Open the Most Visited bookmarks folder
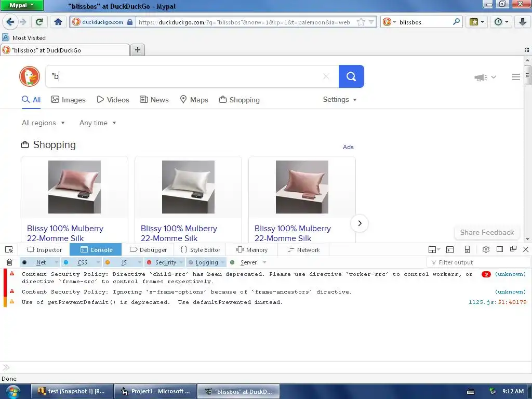Screen dimensions: 532x399 point(24,37)
